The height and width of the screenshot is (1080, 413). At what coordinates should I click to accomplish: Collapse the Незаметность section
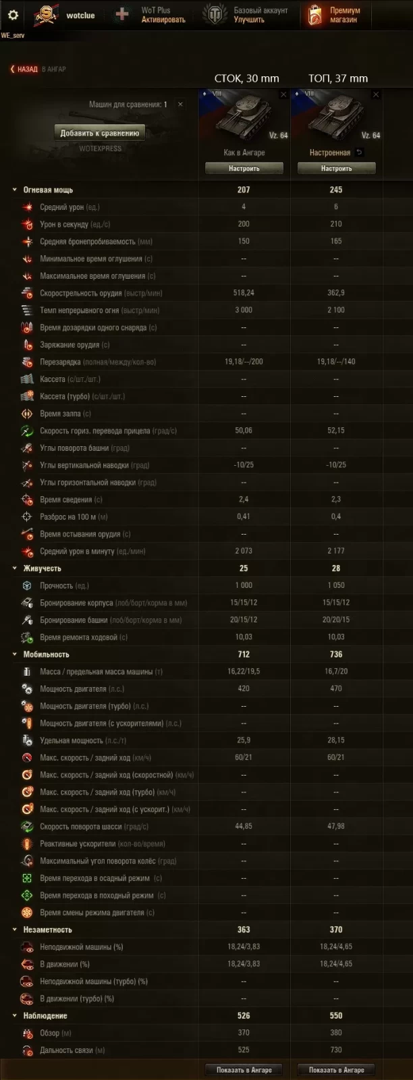point(14,930)
